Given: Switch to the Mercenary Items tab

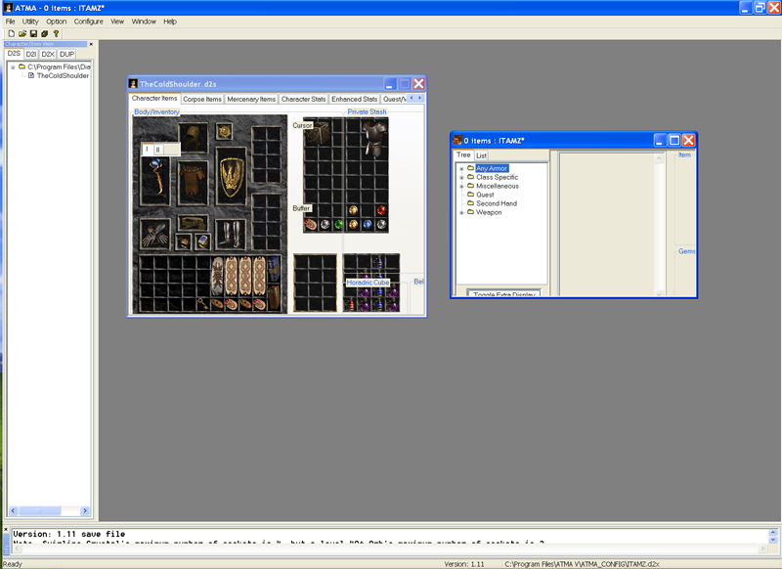Looking at the screenshot, I should (251, 100).
